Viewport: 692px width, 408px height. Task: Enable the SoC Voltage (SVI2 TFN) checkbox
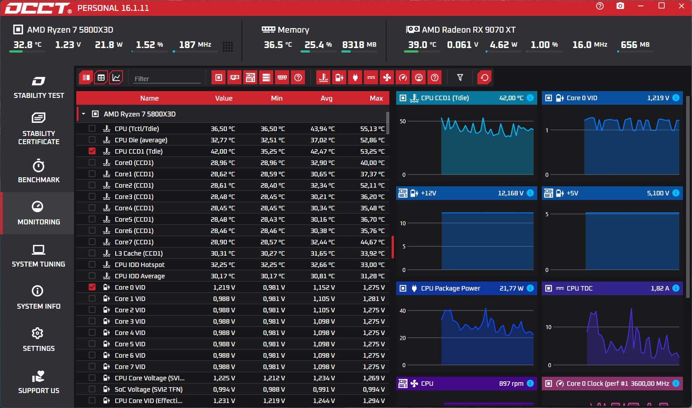[92, 389]
